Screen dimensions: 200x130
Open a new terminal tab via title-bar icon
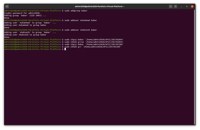point(7,6)
